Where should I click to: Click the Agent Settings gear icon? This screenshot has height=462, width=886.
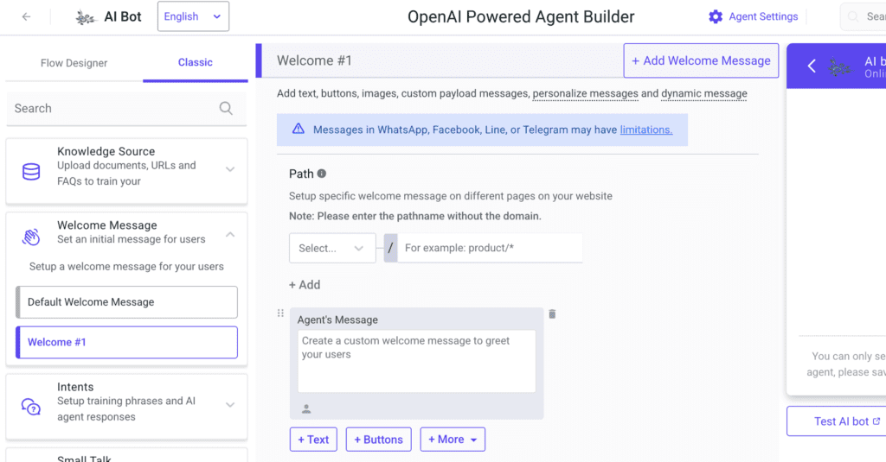click(x=716, y=17)
